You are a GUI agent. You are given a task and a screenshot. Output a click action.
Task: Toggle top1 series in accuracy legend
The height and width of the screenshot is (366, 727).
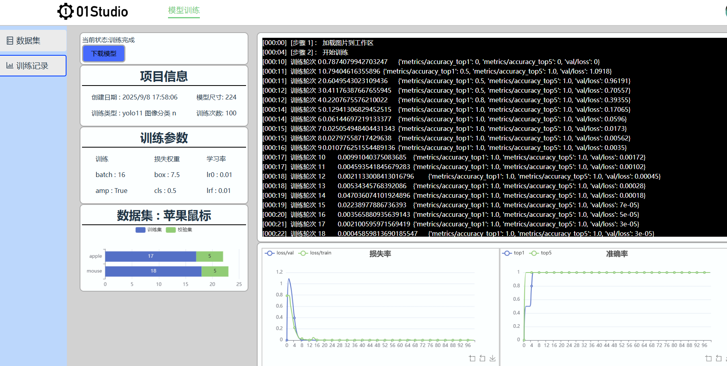click(x=513, y=253)
